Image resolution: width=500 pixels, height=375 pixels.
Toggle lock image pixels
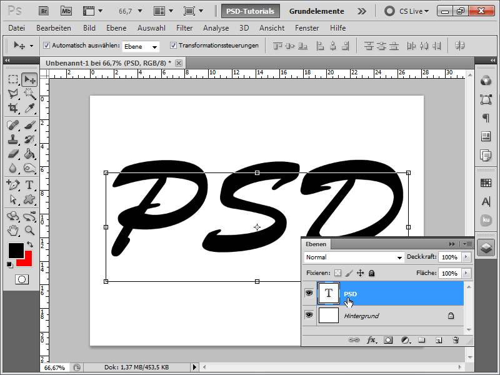coord(349,273)
